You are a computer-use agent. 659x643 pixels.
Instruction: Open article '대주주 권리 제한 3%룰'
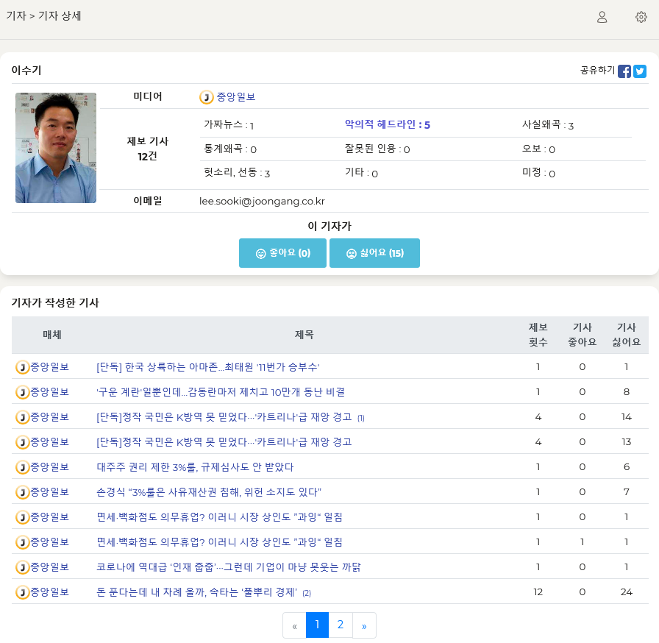coord(195,467)
